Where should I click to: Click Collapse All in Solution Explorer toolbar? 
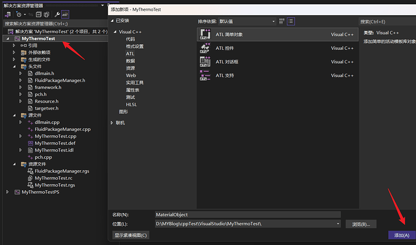click(x=39, y=14)
